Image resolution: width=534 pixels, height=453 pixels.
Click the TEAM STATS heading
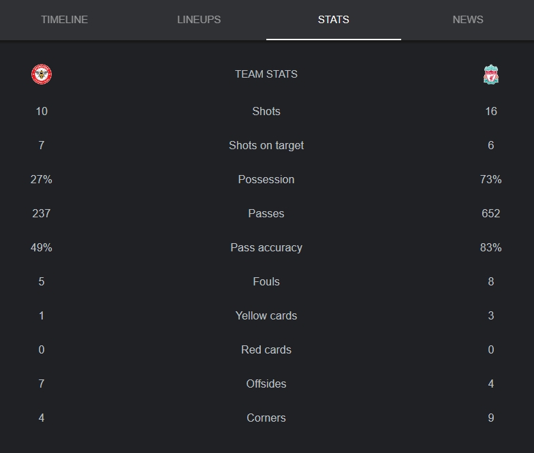(266, 74)
